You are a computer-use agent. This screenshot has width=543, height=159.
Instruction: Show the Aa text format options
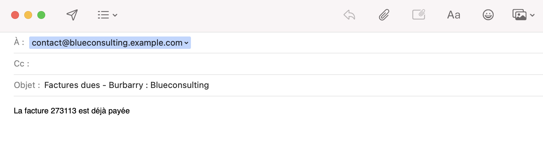pyautogui.click(x=454, y=15)
